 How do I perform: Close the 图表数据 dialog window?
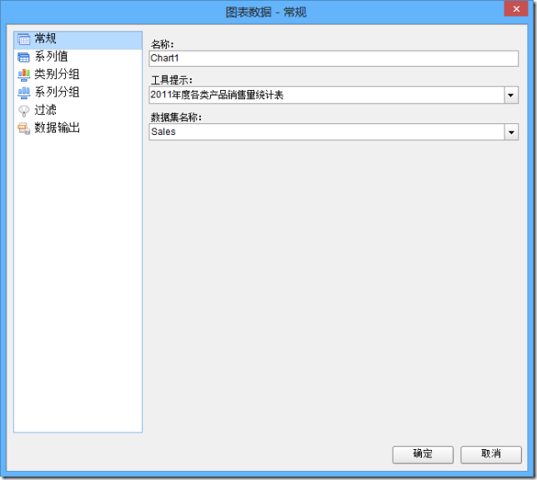click(x=516, y=8)
